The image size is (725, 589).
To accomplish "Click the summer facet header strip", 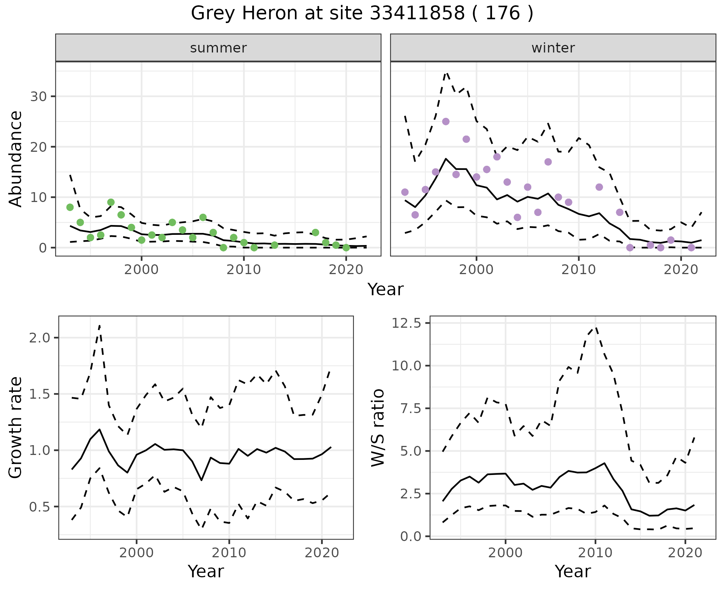I will click(218, 48).
